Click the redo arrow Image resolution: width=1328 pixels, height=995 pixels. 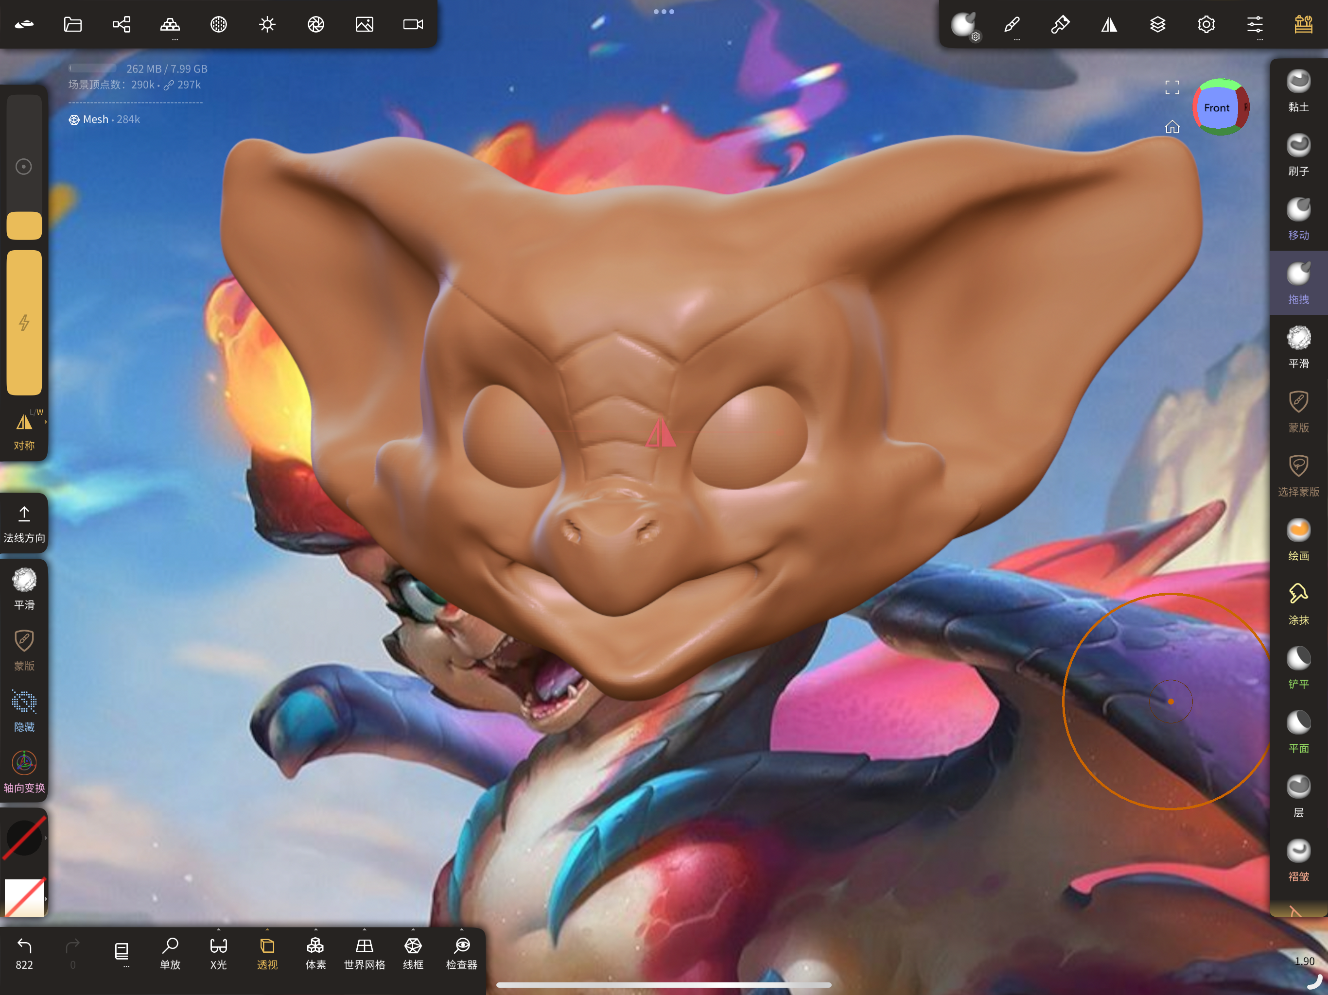point(72,953)
